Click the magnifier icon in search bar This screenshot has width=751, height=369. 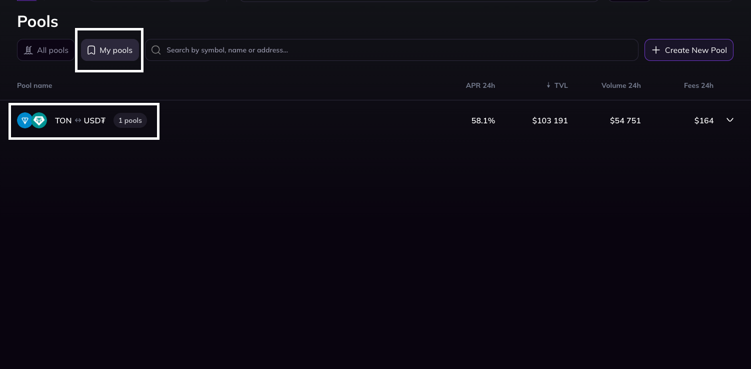[x=156, y=50]
